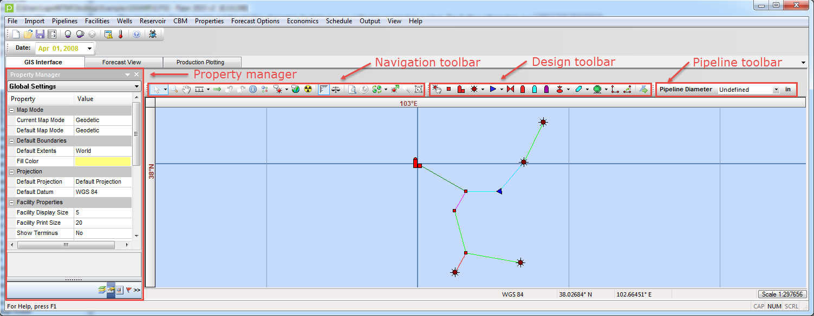Switch to the Forecast View tab
Viewport: 814px width, 316px height.
[123, 62]
